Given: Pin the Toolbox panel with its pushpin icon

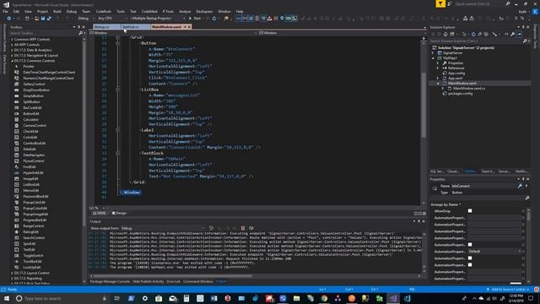Looking at the screenshot, I should point(78,27).
